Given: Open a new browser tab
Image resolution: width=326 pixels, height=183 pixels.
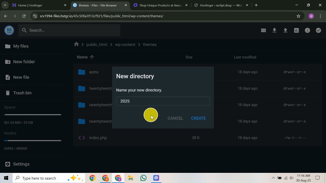Looking at the screenshot, I should pos(256,5).
